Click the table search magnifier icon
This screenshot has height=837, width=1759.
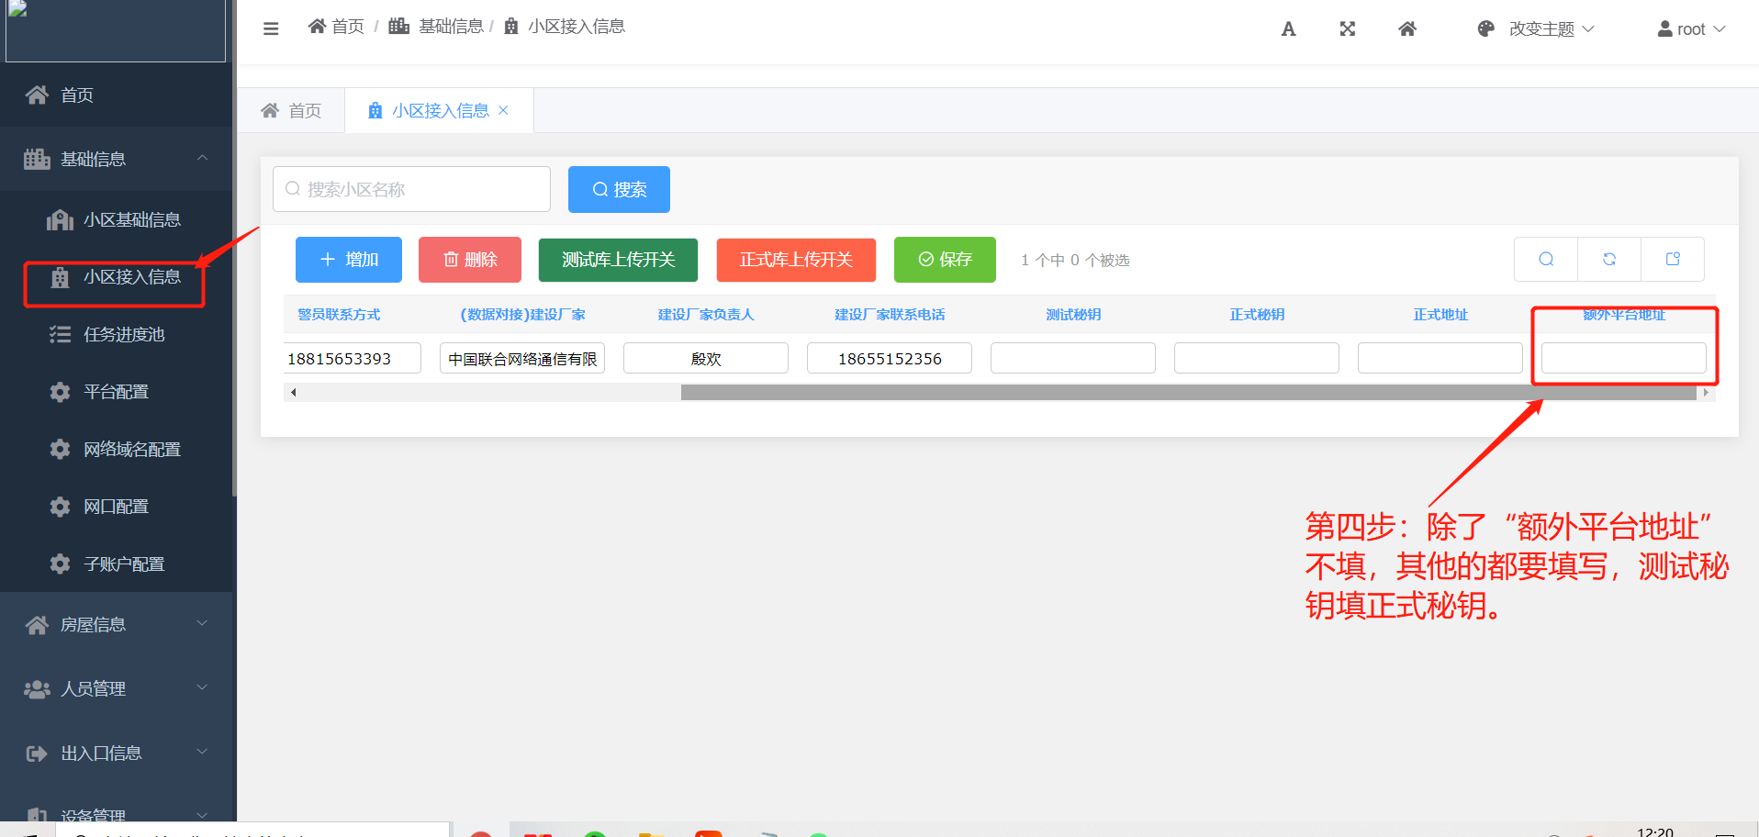[1546, 260]
